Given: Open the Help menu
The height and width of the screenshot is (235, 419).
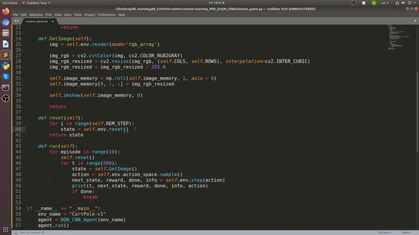Looking at the screenshot, I should click(122, 15).
